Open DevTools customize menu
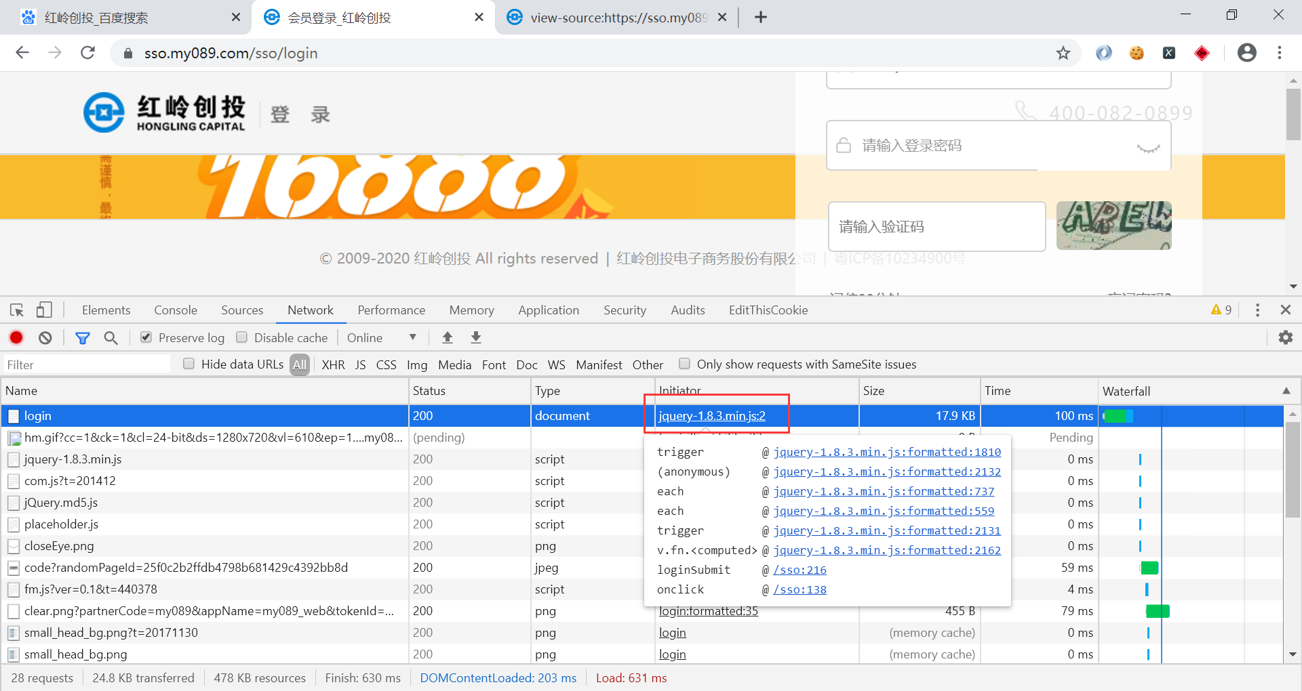This screenshot has height=691, width=1302. [x=1257, y=310]
